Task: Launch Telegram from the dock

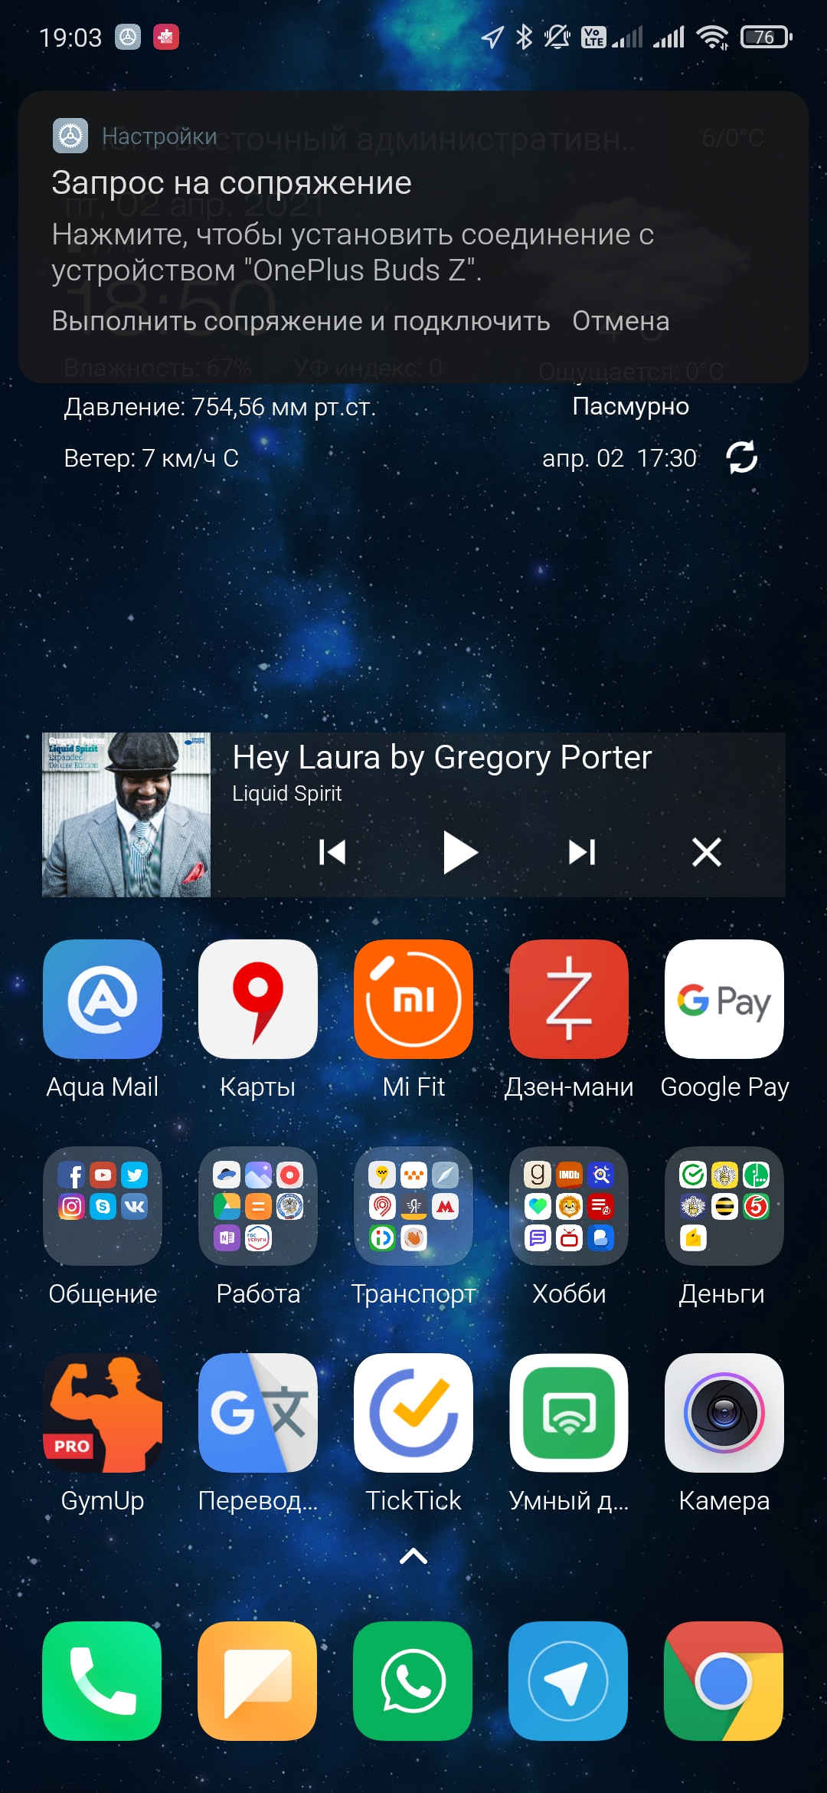Action: pos(569,1681)
